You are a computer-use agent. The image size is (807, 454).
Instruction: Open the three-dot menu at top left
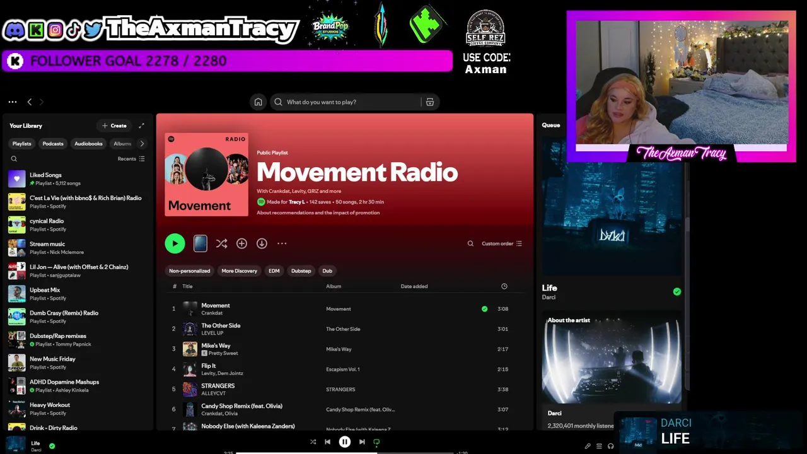tap(13, 102)
